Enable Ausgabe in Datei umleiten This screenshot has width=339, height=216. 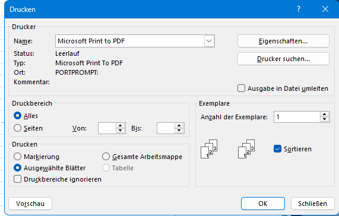coord(241,88)
